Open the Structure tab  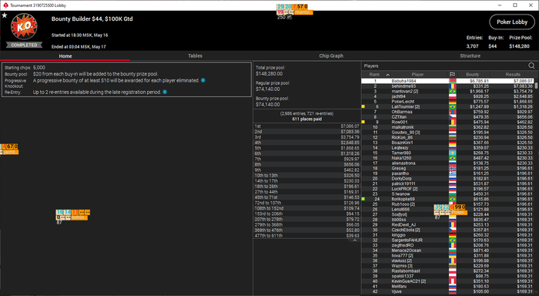pos(470,55)
